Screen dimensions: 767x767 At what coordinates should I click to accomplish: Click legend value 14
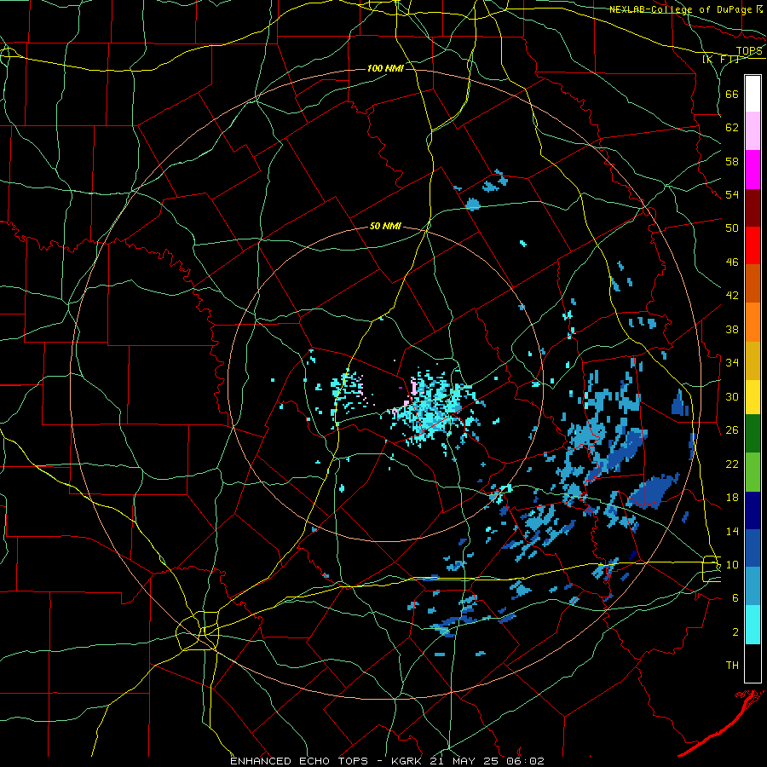[x=732, y=531]
